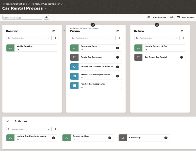Open the Car Rental Process title dropdown
196x151 pixels.
point(46,8)
